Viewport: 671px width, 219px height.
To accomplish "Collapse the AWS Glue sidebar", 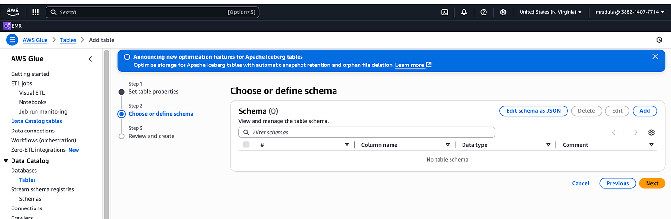I will pos(91,59).
